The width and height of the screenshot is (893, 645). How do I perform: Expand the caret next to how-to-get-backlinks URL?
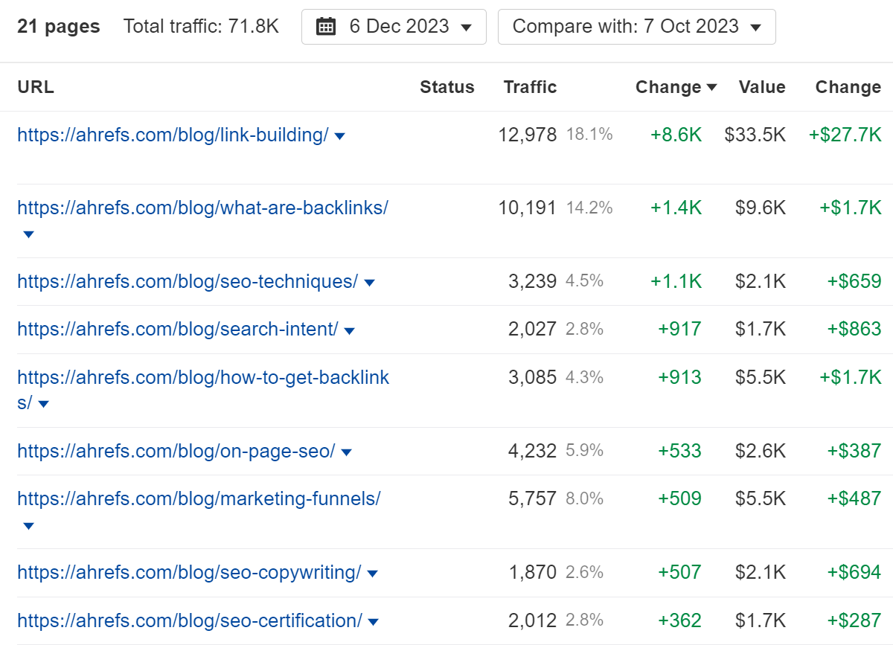43,404
